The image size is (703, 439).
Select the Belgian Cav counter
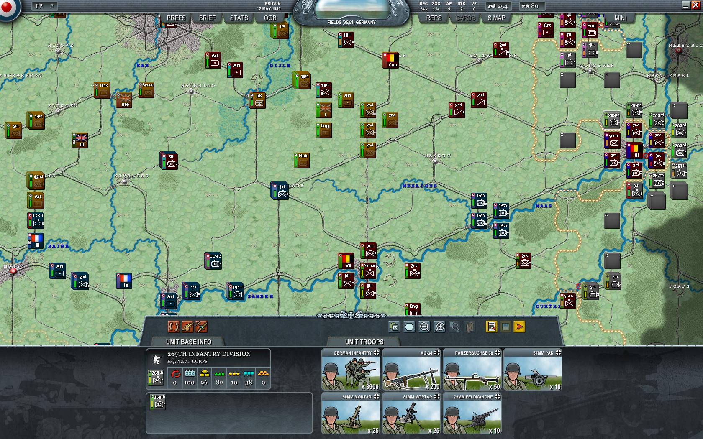[390, 60]
